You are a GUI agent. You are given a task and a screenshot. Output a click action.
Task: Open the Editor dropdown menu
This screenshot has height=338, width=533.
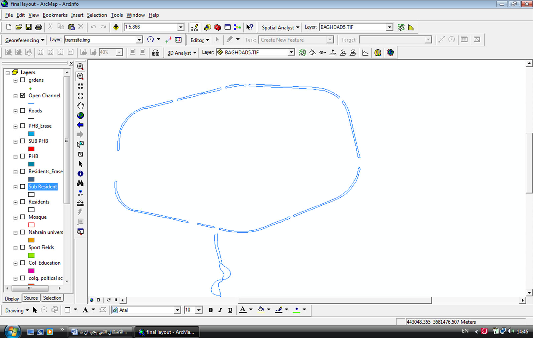(199, 40)
